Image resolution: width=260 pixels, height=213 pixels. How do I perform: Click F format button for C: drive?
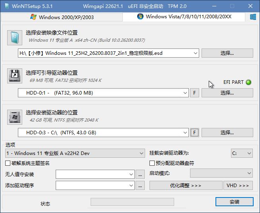(x=194, y=133)
